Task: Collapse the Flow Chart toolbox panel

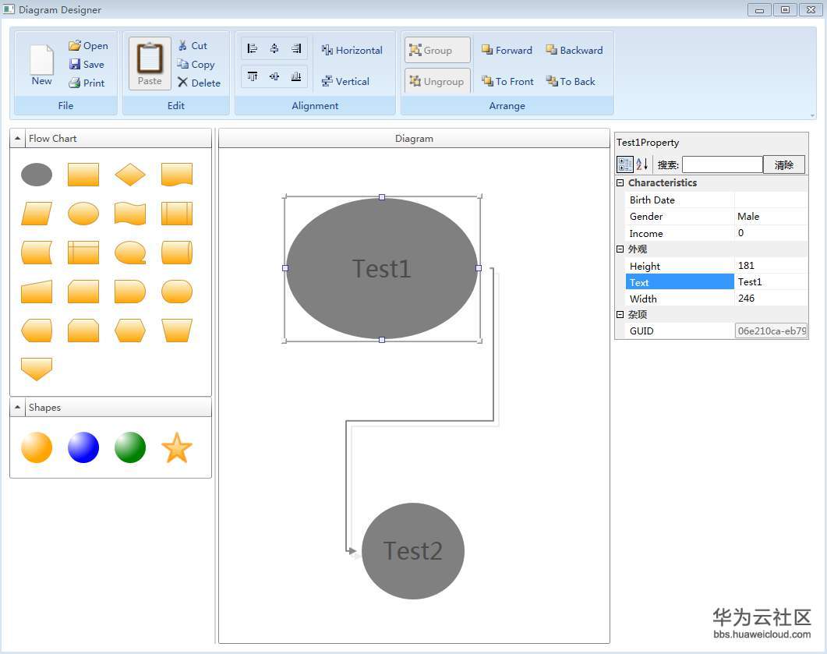Action: (x=17, y=139)
